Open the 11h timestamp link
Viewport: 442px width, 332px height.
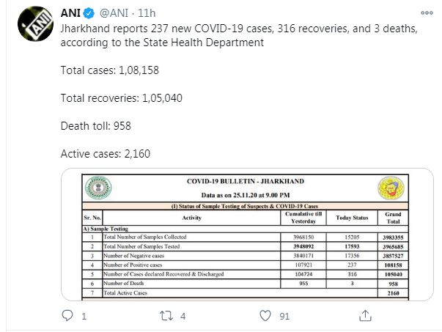click(147, 13)
